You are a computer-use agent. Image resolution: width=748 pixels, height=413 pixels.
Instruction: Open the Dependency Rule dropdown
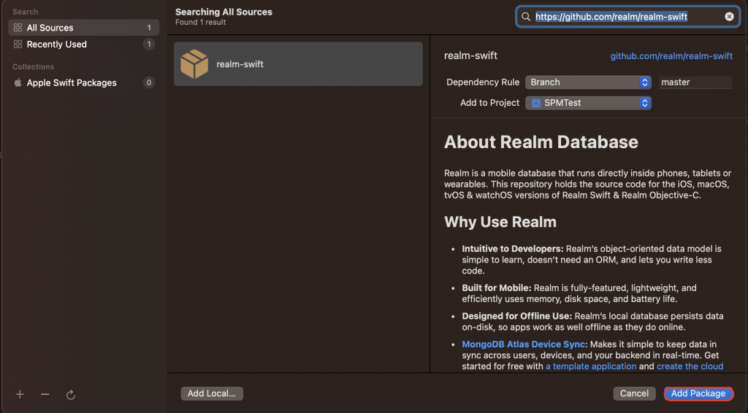[x=588, y=82]
